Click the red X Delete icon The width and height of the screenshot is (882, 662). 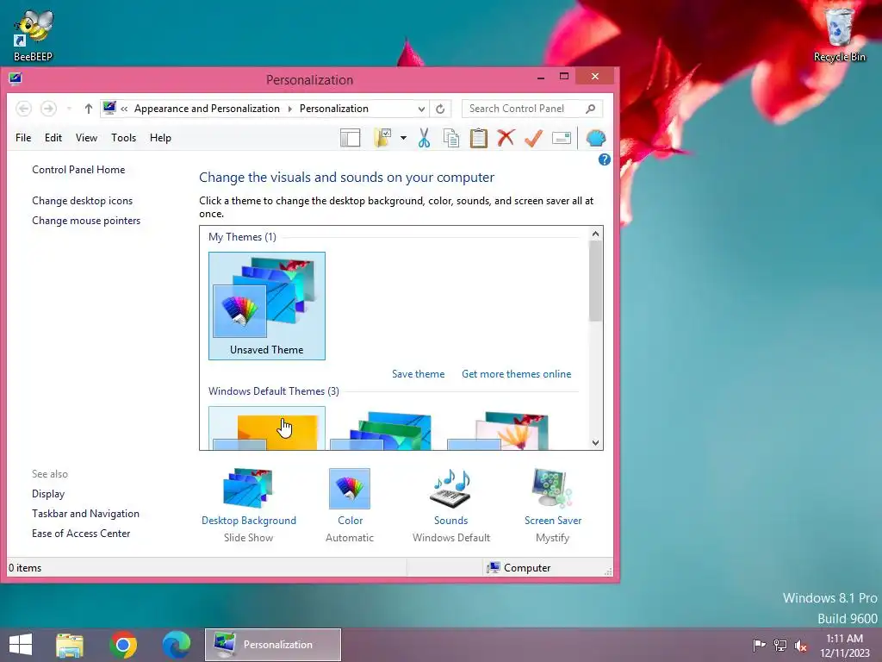506,137
